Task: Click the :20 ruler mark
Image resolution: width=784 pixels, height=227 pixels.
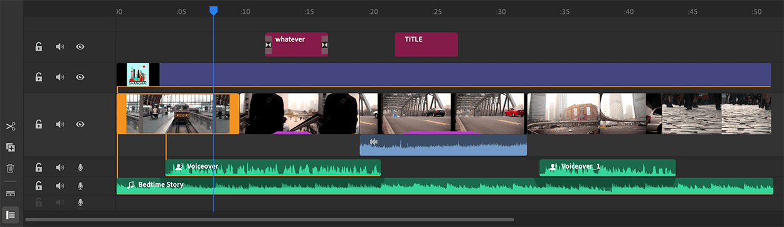Action: 373,12
